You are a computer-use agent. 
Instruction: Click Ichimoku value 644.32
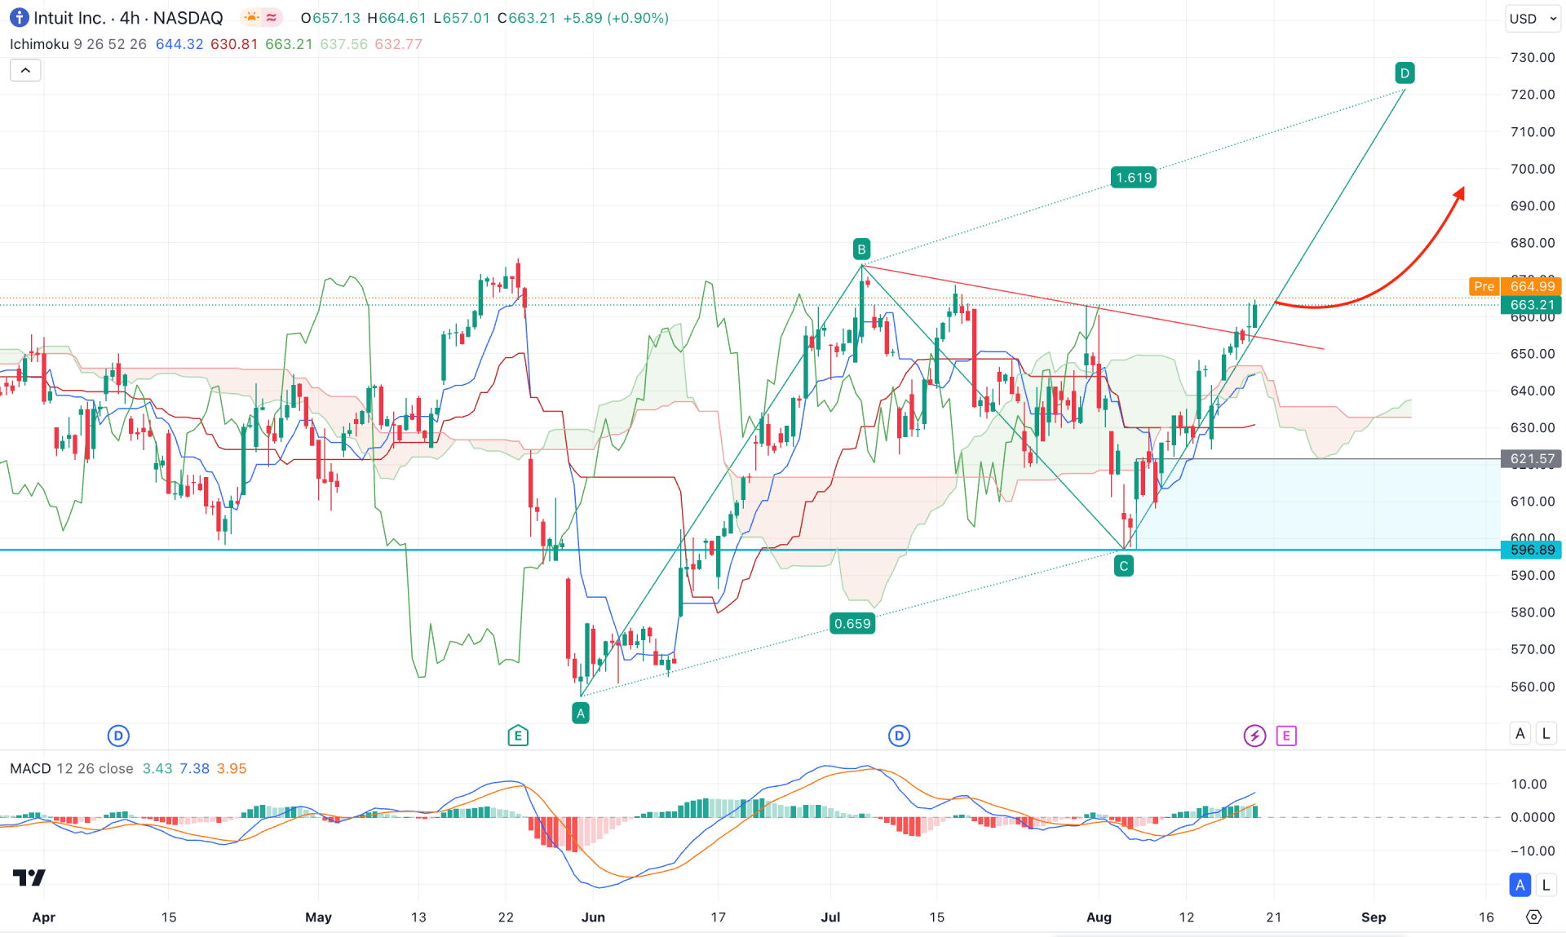(x=179, y=44)
